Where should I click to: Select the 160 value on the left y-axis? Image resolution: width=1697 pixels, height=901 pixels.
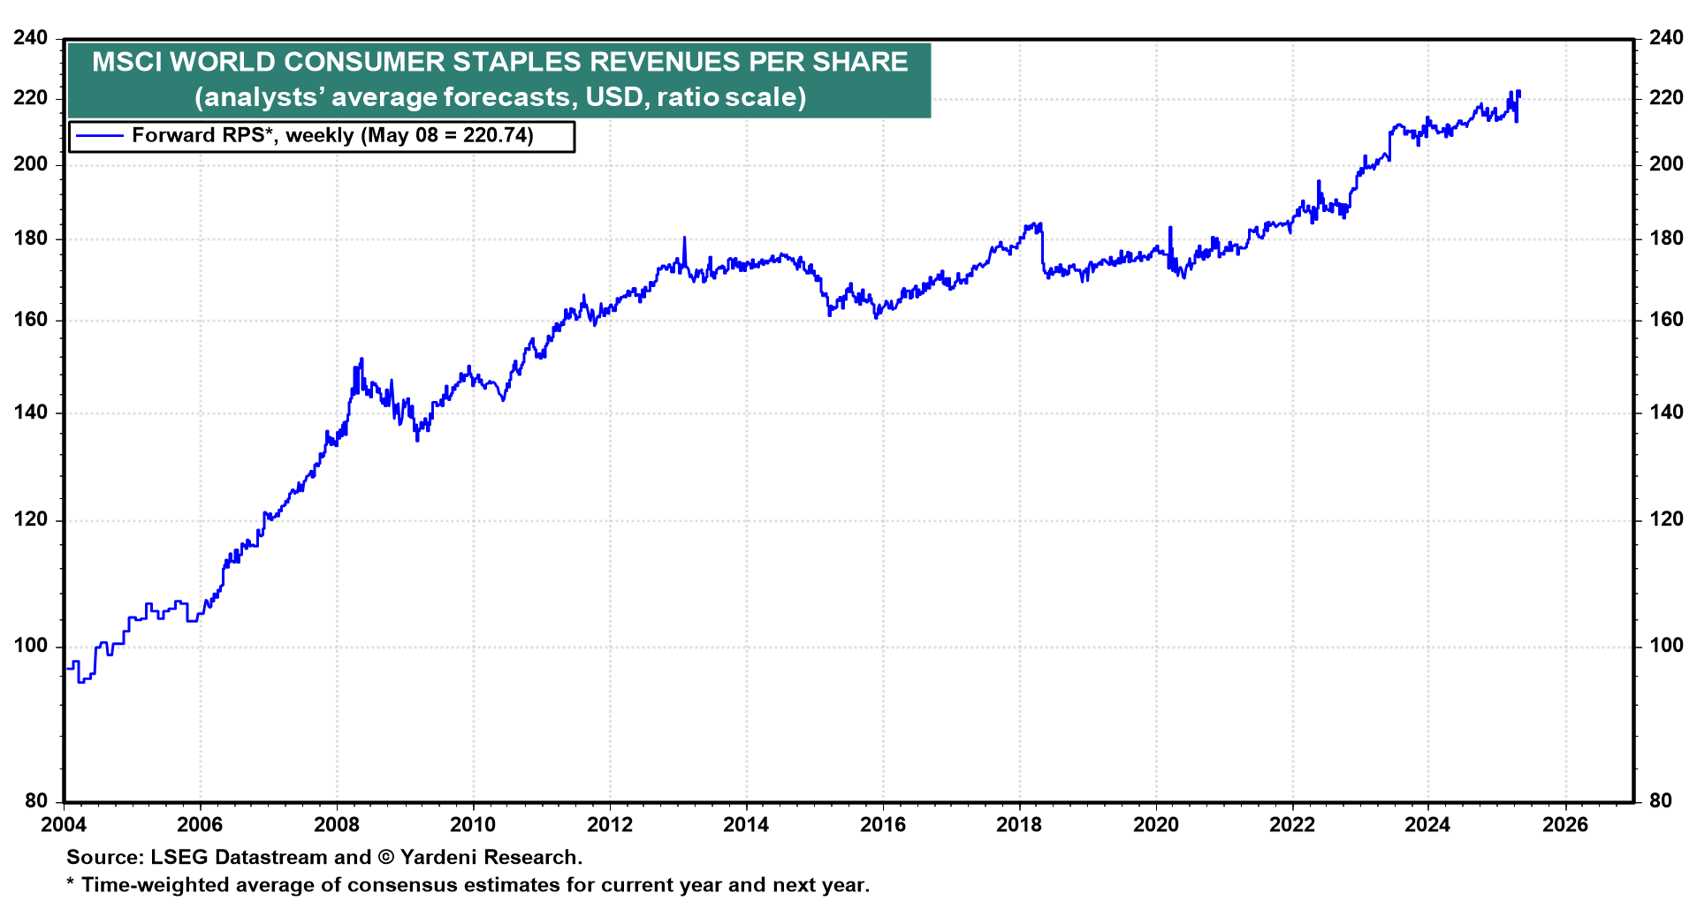click(x=31, y=320)
